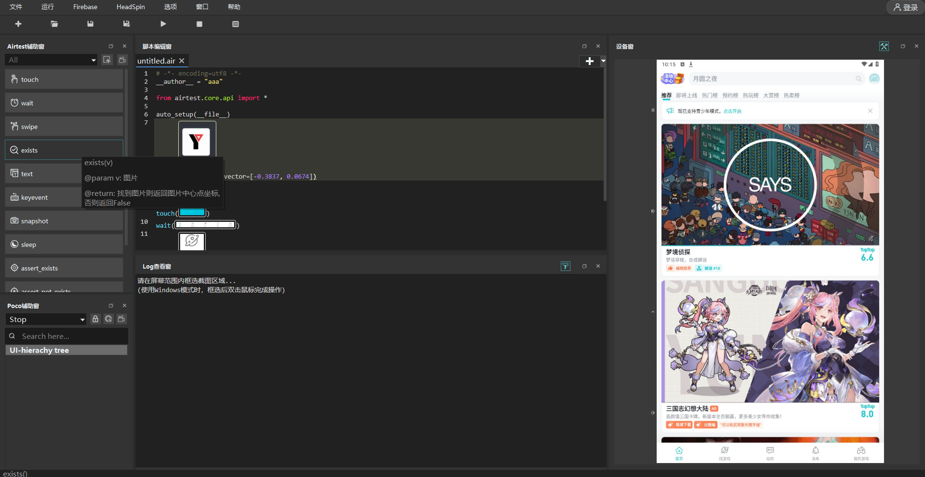Dismiss the teen mode notice with its X
925x477 pixels.
(x=870, y=111)
